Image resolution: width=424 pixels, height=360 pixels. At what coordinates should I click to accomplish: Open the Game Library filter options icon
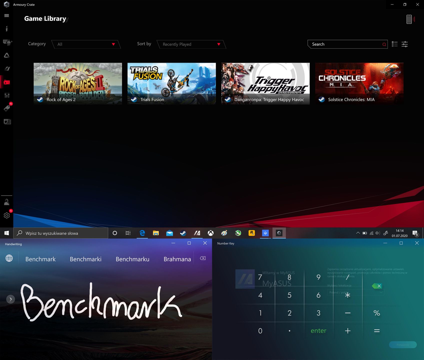405,44
